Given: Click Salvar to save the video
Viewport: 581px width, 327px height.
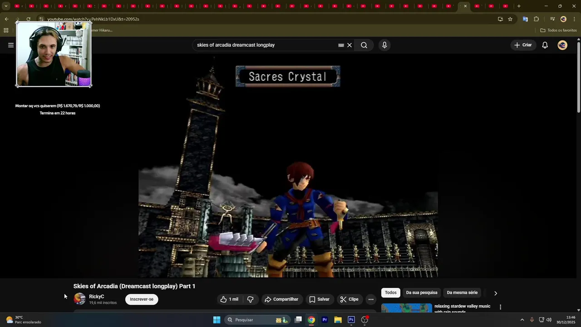Looking at the screenshot, I should coord(319,299).
